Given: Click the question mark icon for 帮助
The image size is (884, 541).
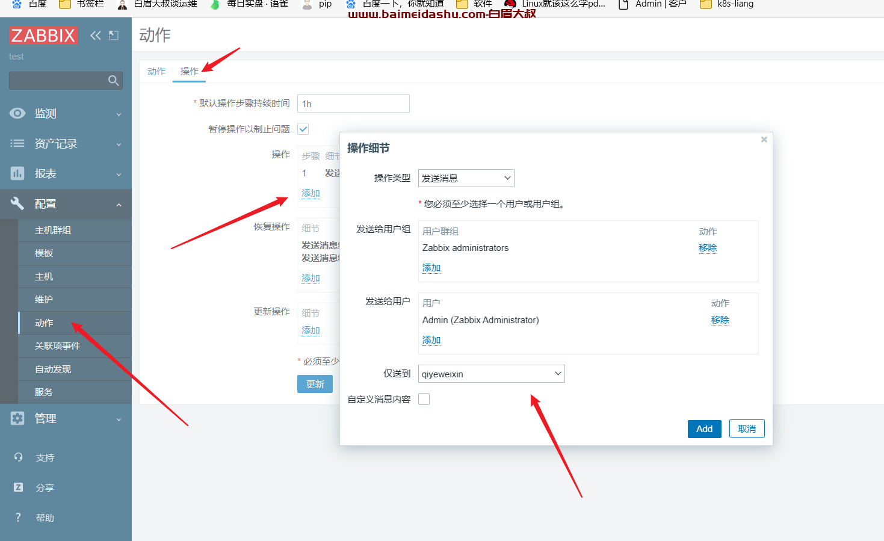Looking at the screenshot, I should click(18, 518).
